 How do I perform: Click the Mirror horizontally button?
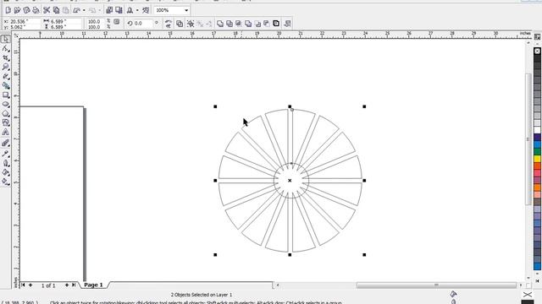[169, 24]
